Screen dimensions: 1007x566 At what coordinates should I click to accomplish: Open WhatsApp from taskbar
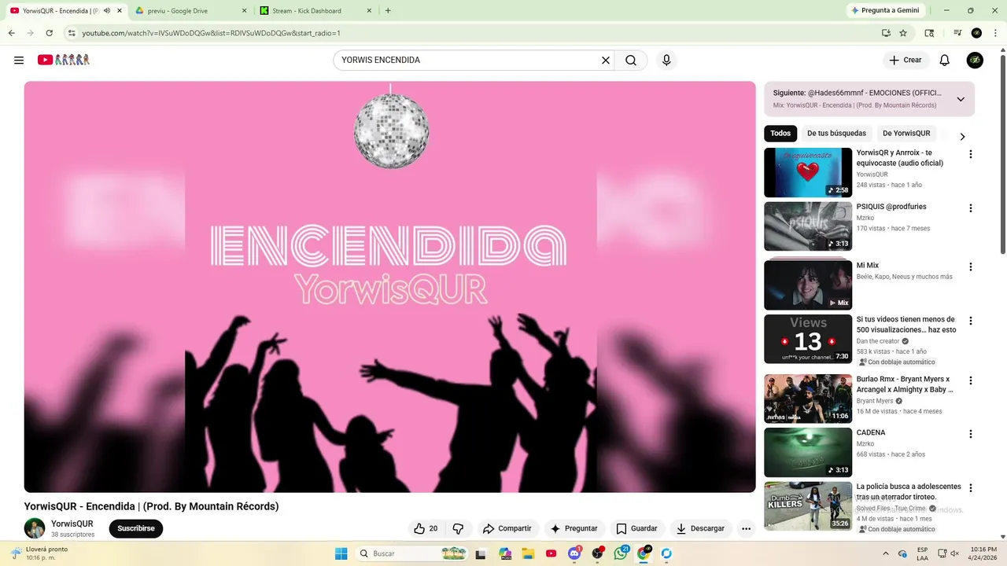(621, 553)
